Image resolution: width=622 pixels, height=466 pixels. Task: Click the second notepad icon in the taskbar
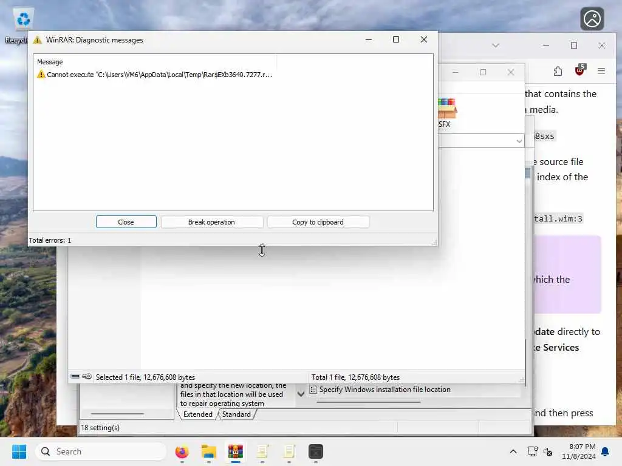289,451
